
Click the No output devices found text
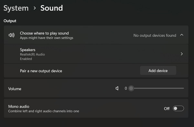pyautogui.click(x=155, y=35)
